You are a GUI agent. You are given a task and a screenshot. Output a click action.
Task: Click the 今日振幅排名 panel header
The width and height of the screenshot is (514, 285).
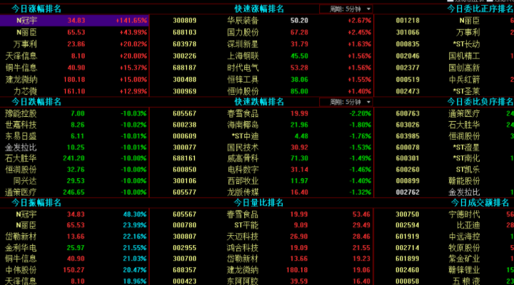(x=36, y=203)
